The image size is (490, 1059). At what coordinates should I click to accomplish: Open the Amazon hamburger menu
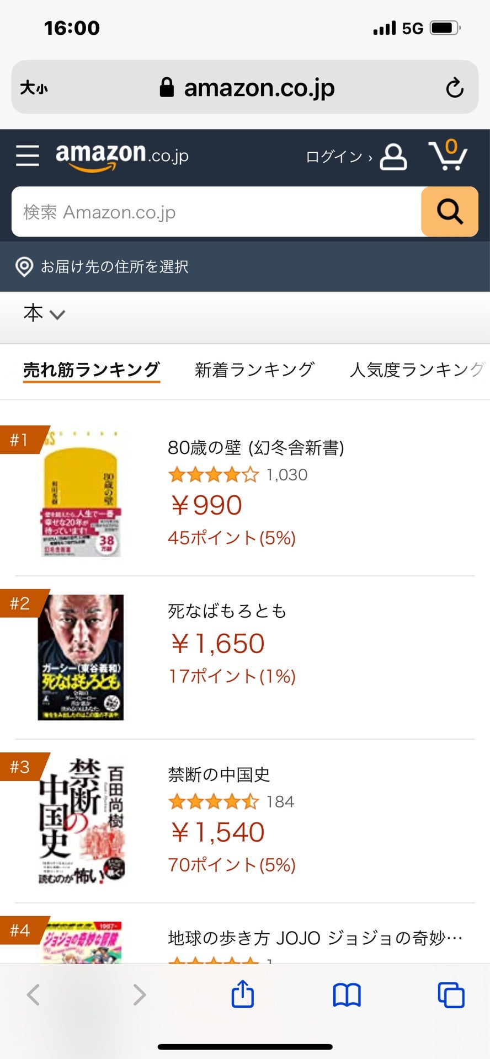[27, 156]
